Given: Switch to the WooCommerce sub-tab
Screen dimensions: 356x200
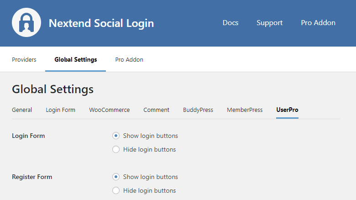Looking at the screenshot, I should [x=109, y=110].
